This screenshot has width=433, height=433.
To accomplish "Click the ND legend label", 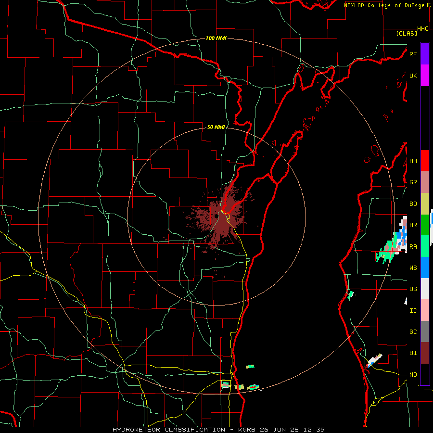I will (x=413, y=374).
